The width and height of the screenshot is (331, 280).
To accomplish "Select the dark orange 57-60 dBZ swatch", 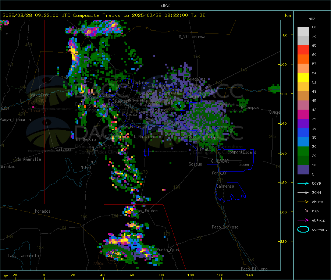I will (x=303, y=59).
